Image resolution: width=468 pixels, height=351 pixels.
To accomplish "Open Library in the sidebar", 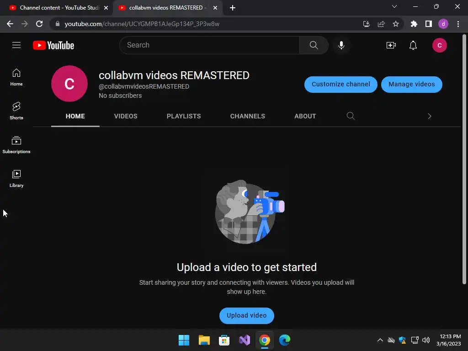I will [x=16, y=179].
